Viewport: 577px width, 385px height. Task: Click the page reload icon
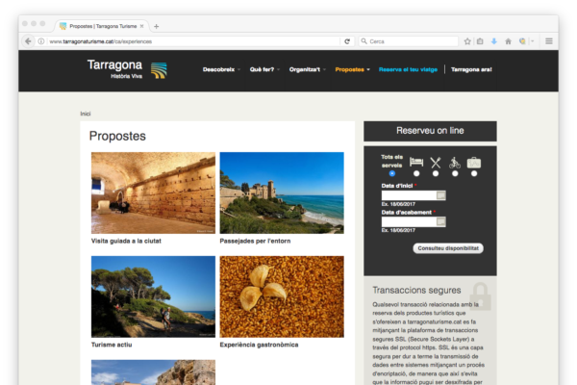(347, 41)
